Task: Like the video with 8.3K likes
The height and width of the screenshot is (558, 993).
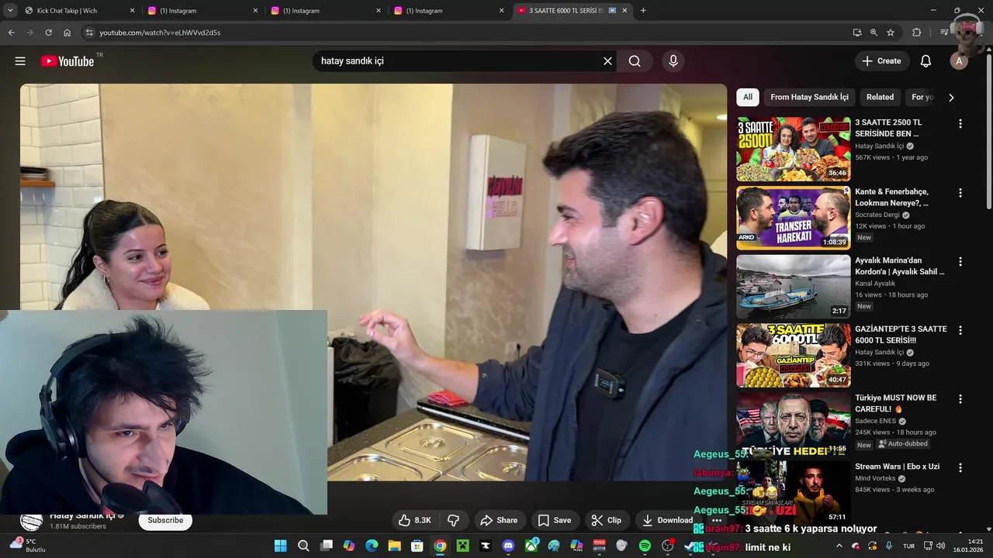Action: pyautogui.click(x=415, y=520)
